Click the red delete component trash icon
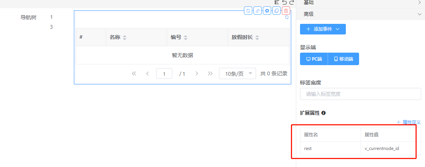425x167 pixels. 286,11
